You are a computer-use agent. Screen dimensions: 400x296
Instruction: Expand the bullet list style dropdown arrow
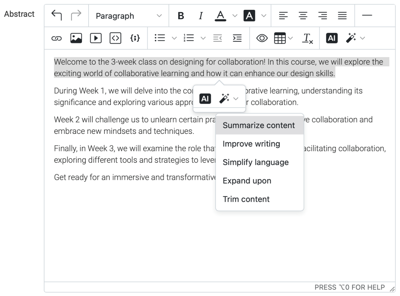tap(174, 38)
